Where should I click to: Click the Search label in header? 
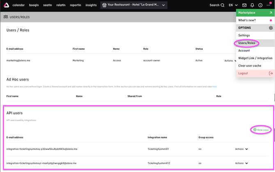[214, 5]
